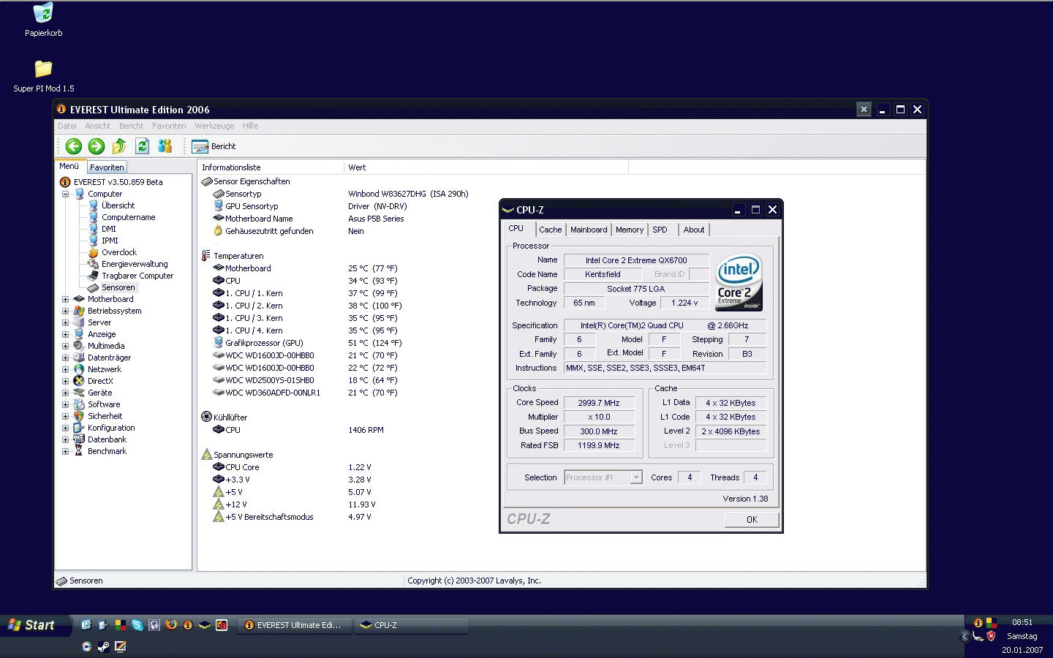Viewport: 1053px width, 658px height.
Task: Click the Informationsliste column header
Action: 271,167
